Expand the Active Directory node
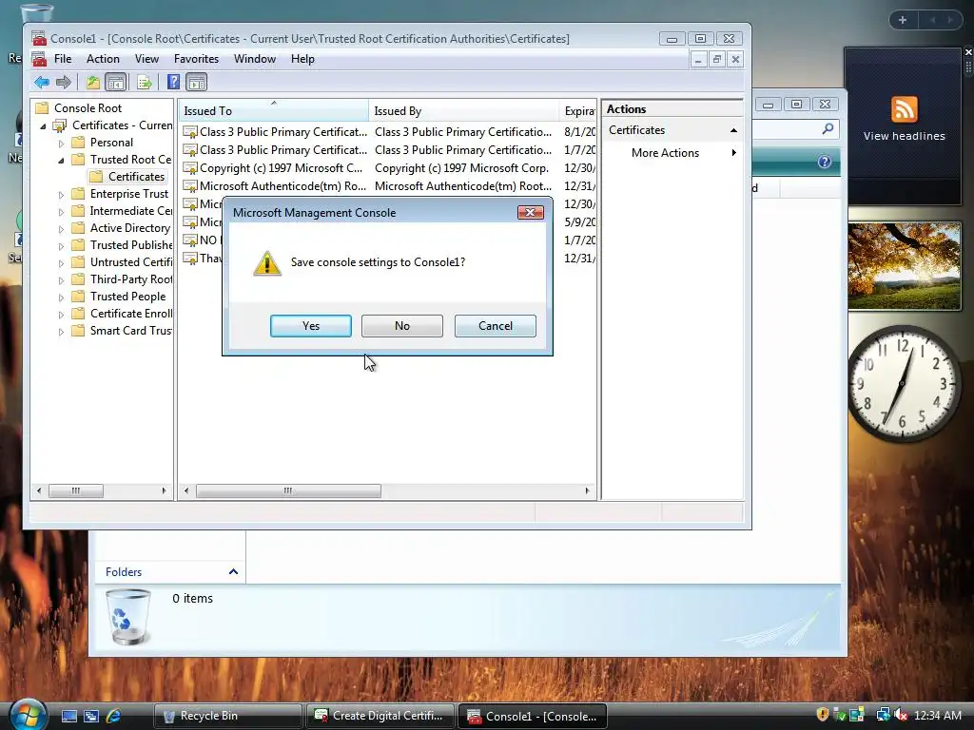The image size is (974, 730). [x=61, y=229]
